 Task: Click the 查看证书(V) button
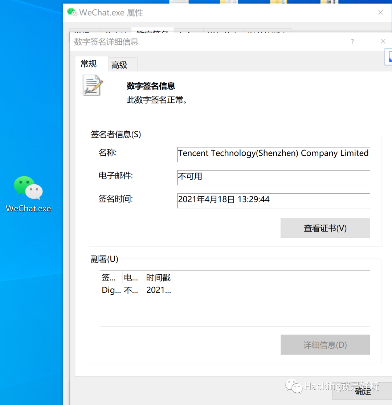click(325, 228)
